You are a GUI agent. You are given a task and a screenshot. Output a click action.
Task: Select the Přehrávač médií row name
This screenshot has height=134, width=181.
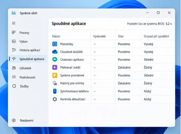point(70,67)
